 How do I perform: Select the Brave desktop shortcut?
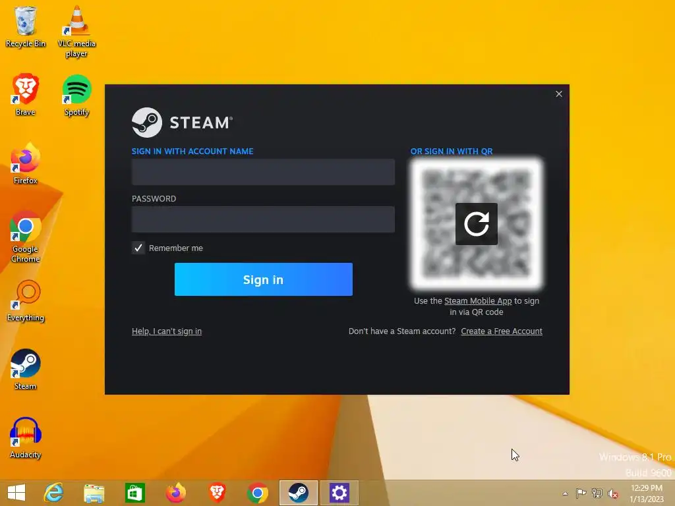tap(26, 95)
